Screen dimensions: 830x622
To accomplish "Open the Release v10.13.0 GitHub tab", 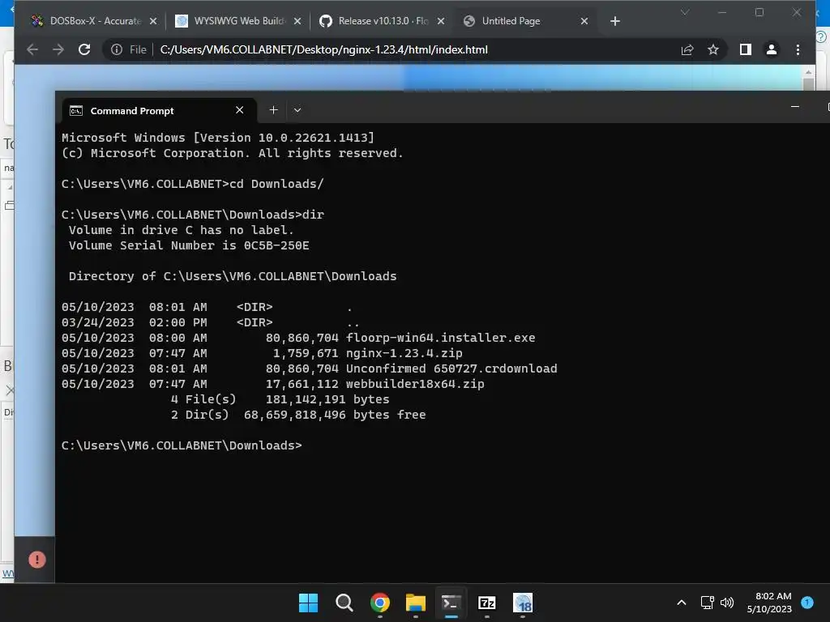I will [383, 21].
